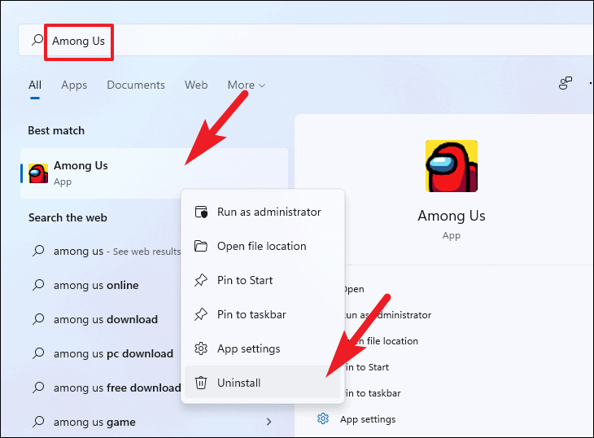This screenshot has width=594, height=438.
Task: Click magnifier icon beside among us download
Action: [38, 318]
